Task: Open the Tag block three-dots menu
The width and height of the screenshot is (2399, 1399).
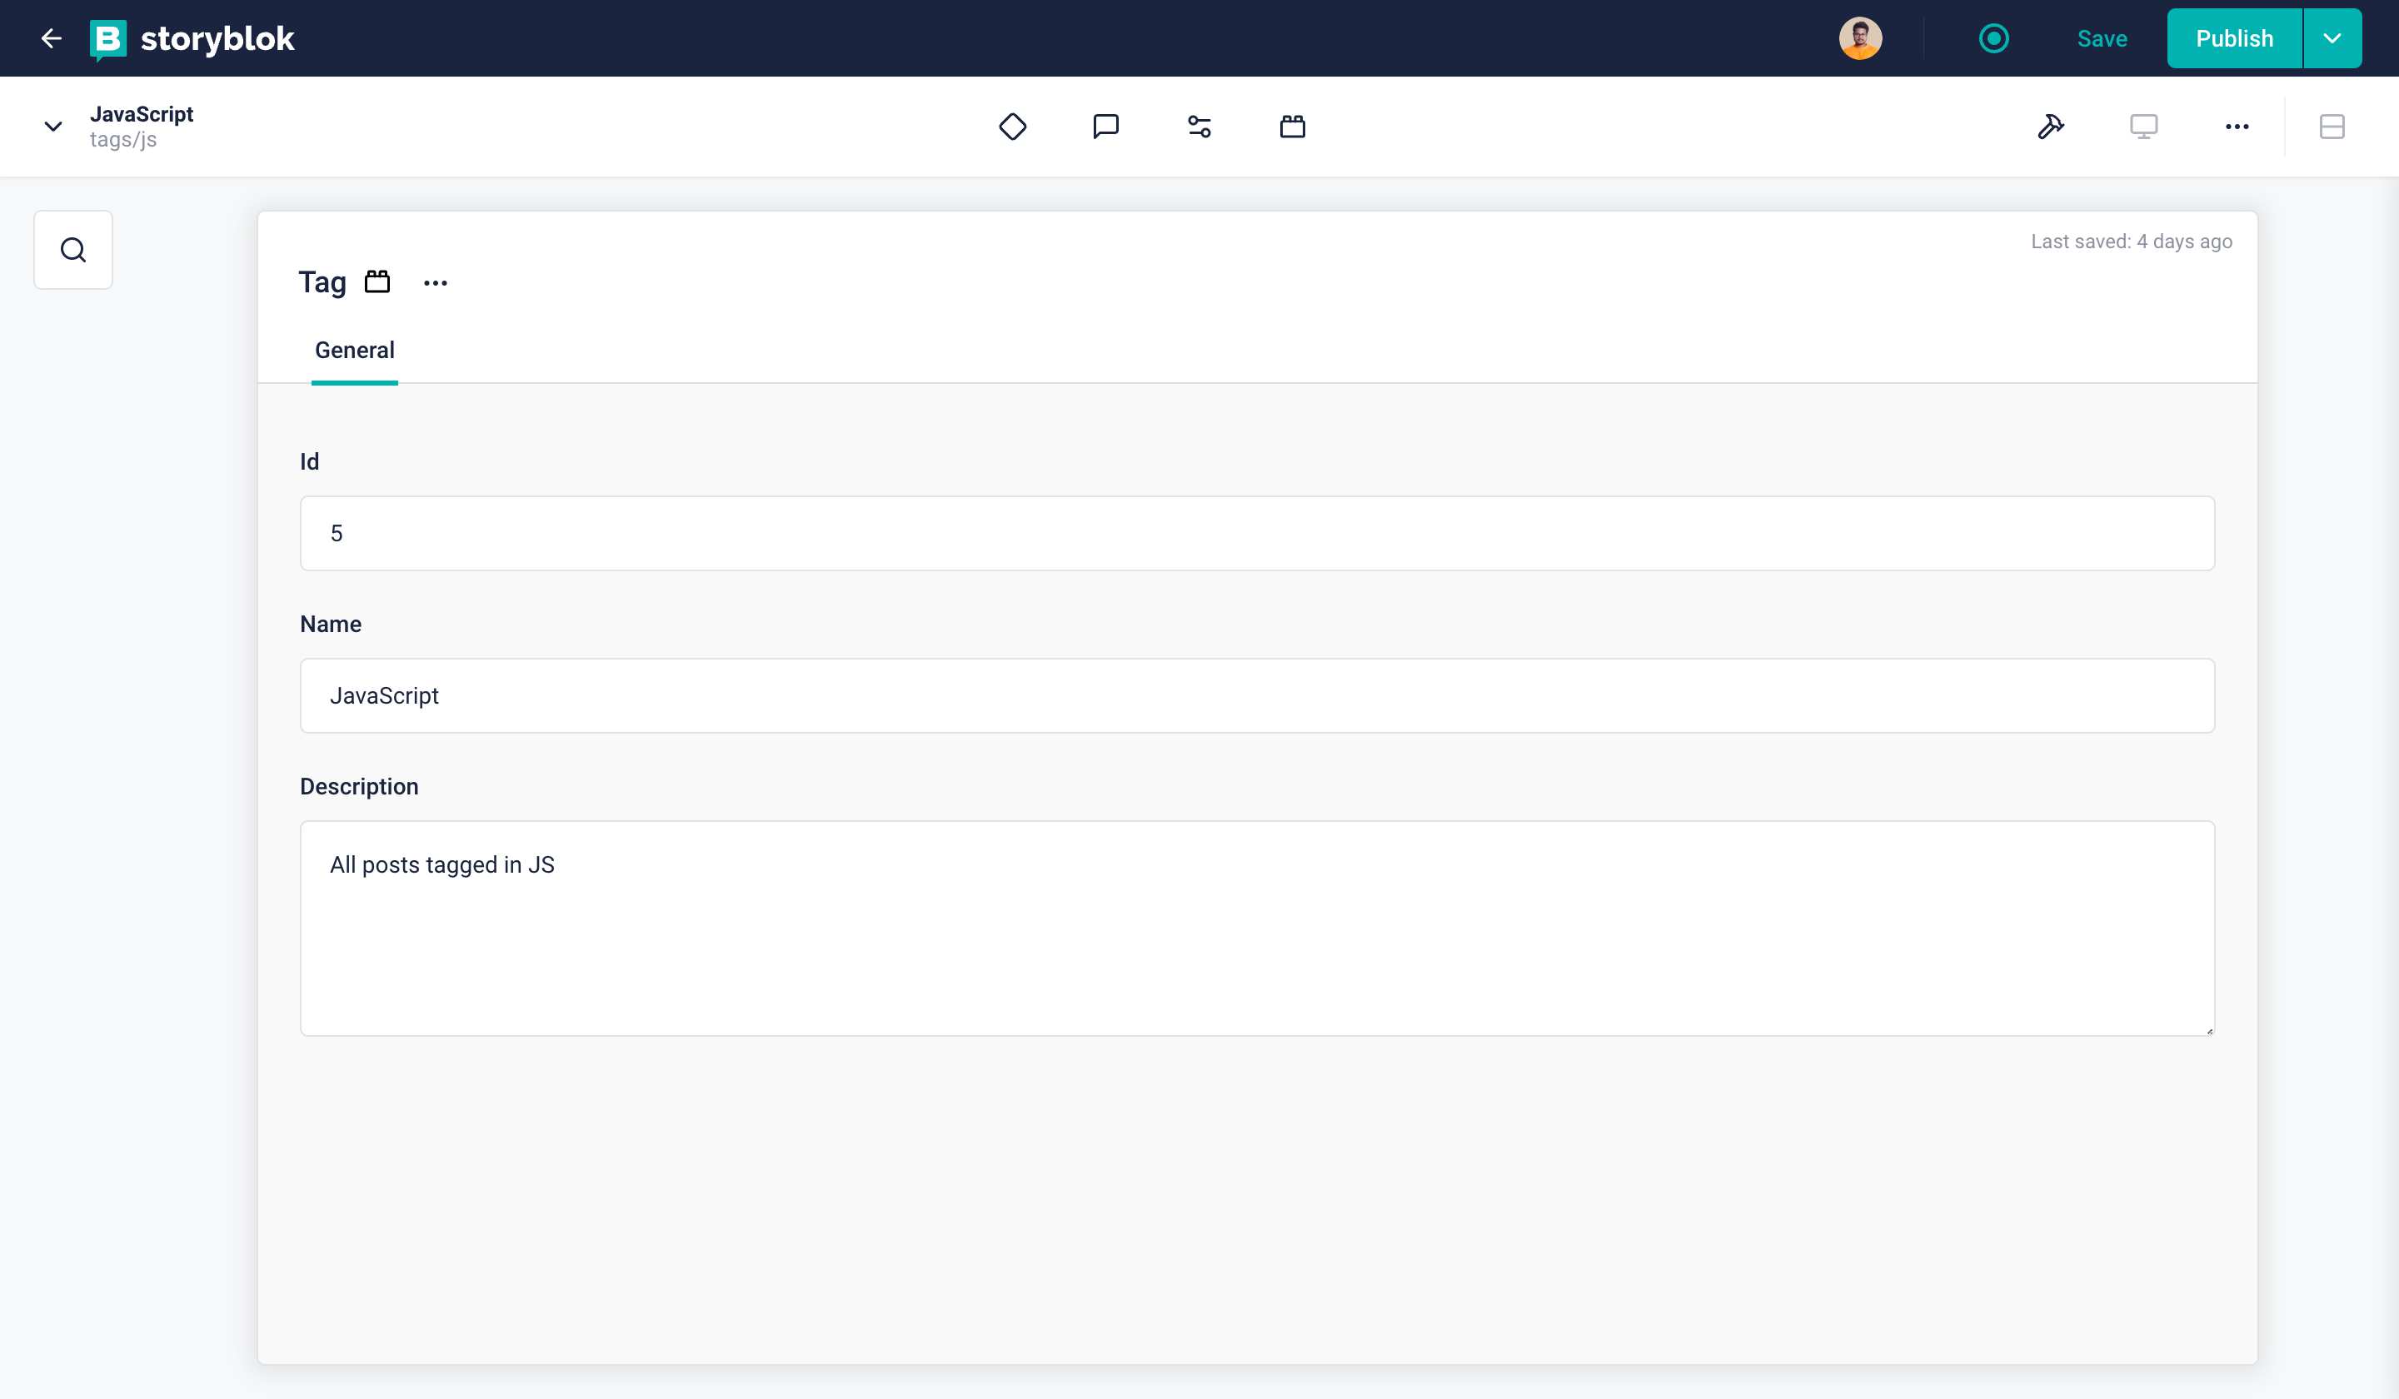Action: (x=435, y=282)
